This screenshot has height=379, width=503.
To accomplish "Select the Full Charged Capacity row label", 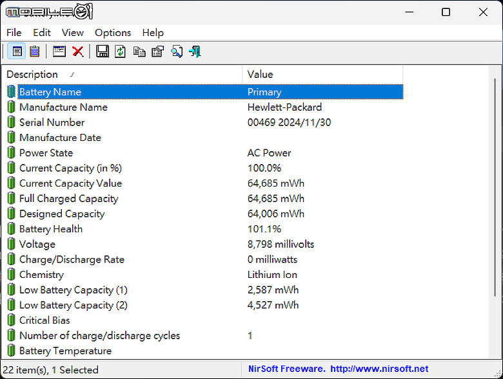I will click(68, 198).
